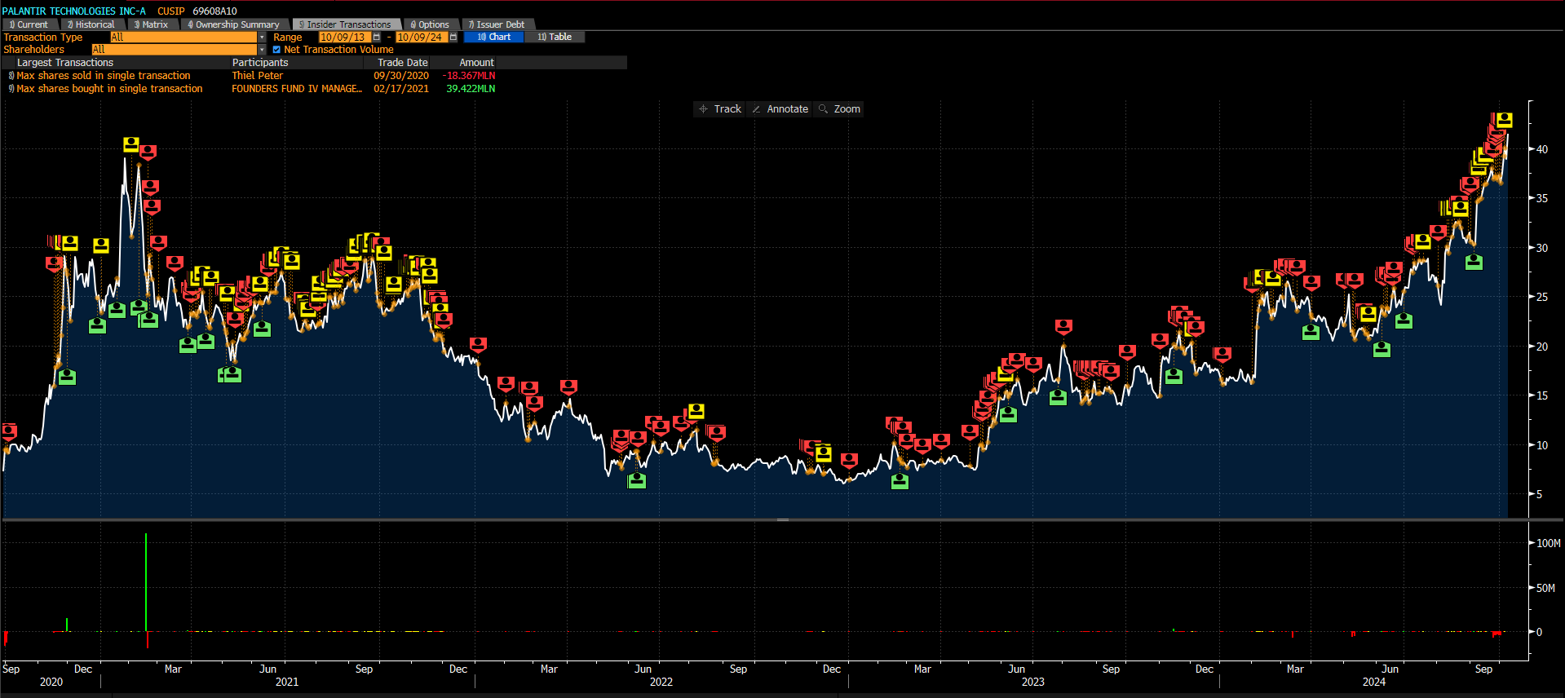Go to the Ownership Summary tab

tap(234, 24)
